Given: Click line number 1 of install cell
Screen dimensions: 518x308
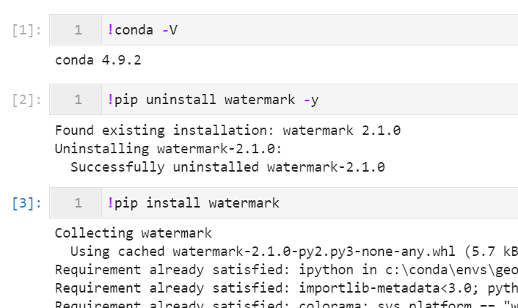Looking at the screenshot, I should pyautogui.click(x=78, y=203).
